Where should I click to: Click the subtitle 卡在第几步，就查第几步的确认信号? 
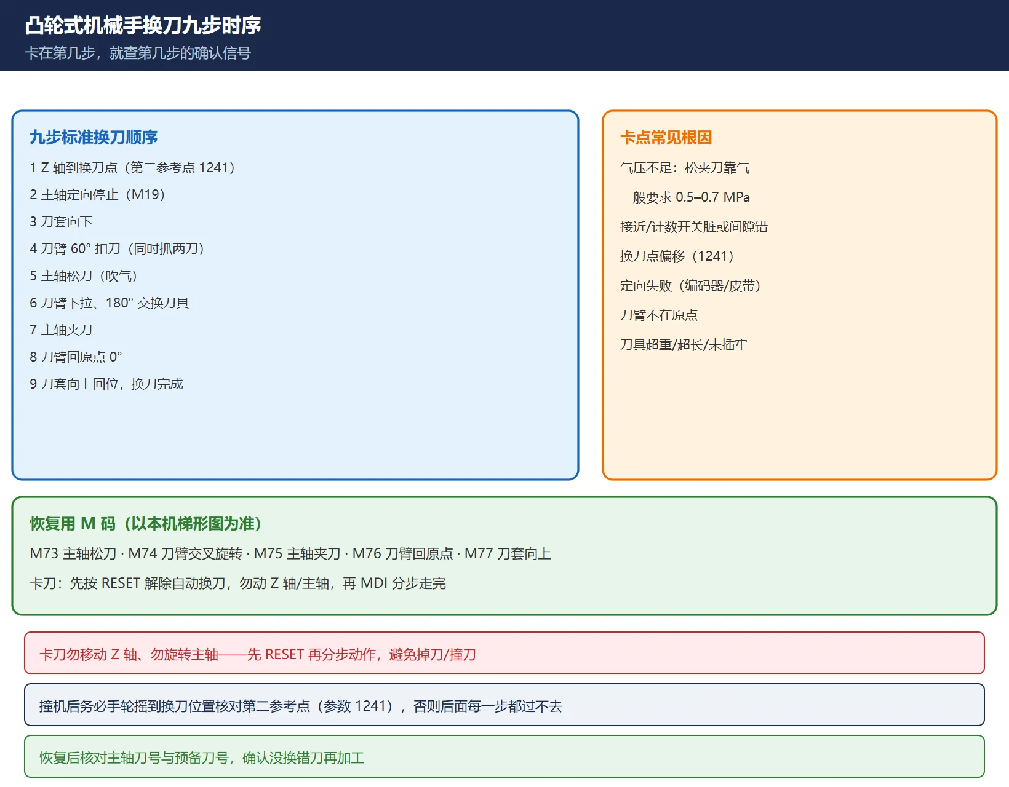(x=138, y=53)
